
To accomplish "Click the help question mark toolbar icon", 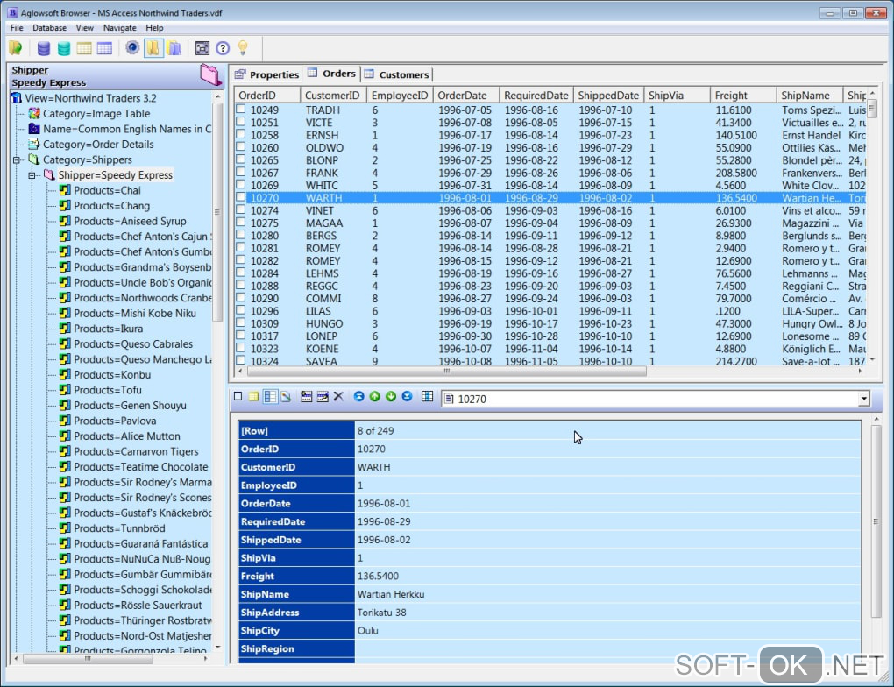I will point(223,48).
